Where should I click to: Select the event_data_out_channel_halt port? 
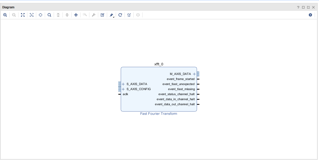pyautogui.click(x=175, y=104)
